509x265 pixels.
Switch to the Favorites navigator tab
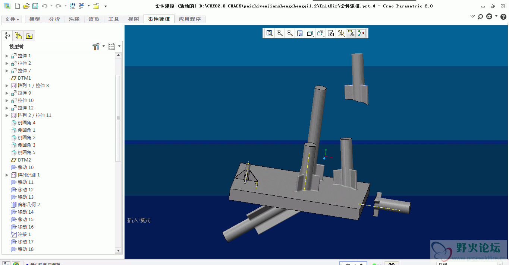(29, 36)
